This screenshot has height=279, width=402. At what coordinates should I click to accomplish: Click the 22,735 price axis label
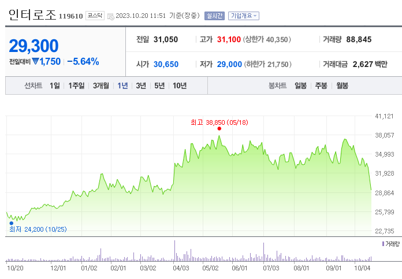[384, 231]
